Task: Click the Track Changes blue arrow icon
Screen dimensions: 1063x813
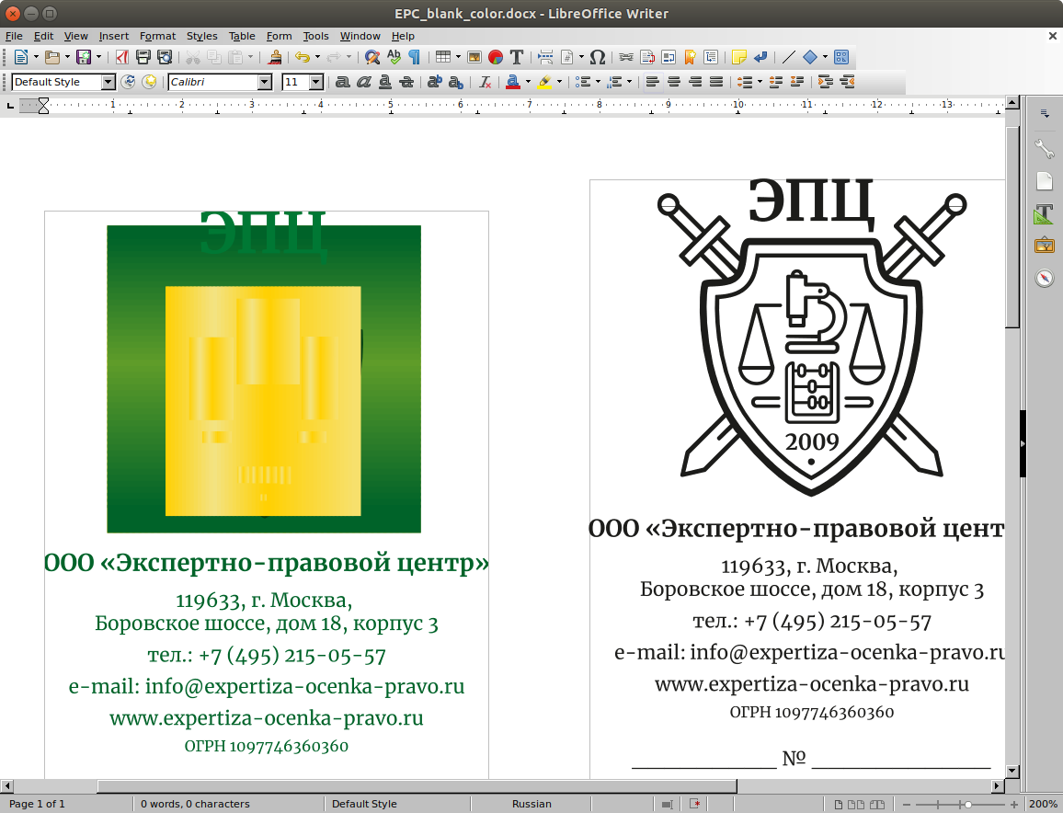Action: tap(760, 57)
